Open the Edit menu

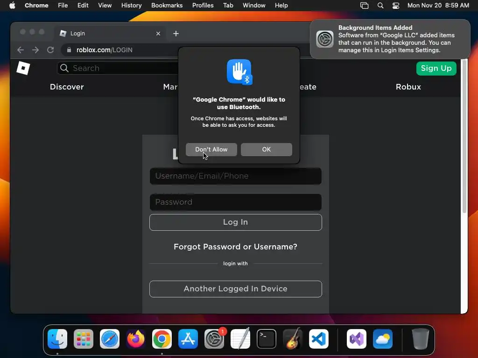tap(83, 6)
